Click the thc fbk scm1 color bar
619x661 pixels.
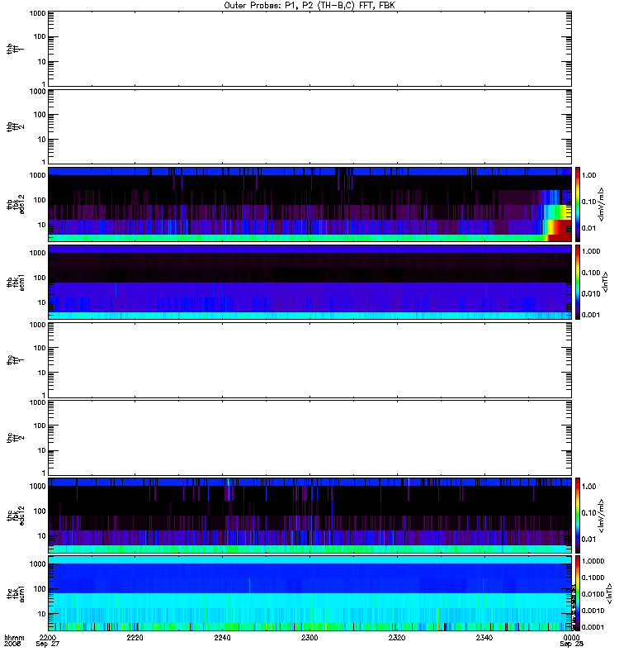coord(578,593)
